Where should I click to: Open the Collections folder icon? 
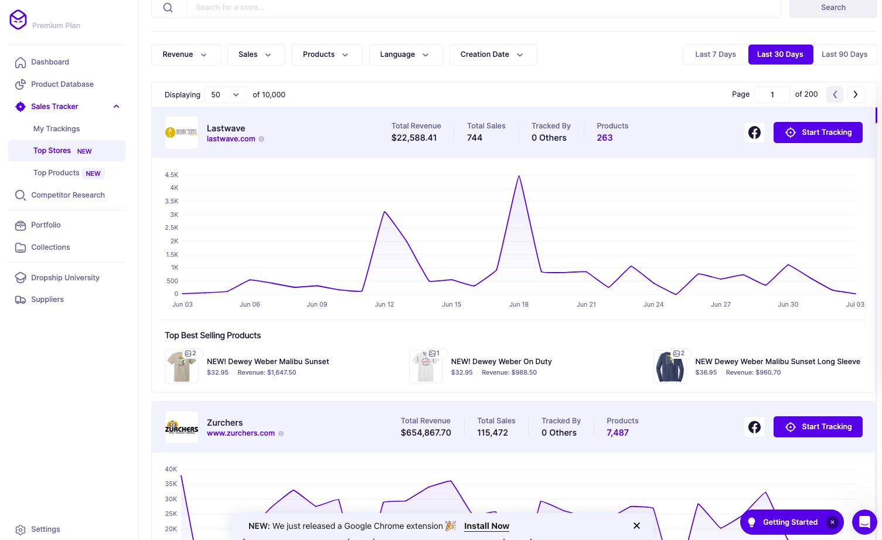pyautogui.click(x=21, y=247)
